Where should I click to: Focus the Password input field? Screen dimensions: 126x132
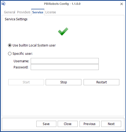(65, 67)
